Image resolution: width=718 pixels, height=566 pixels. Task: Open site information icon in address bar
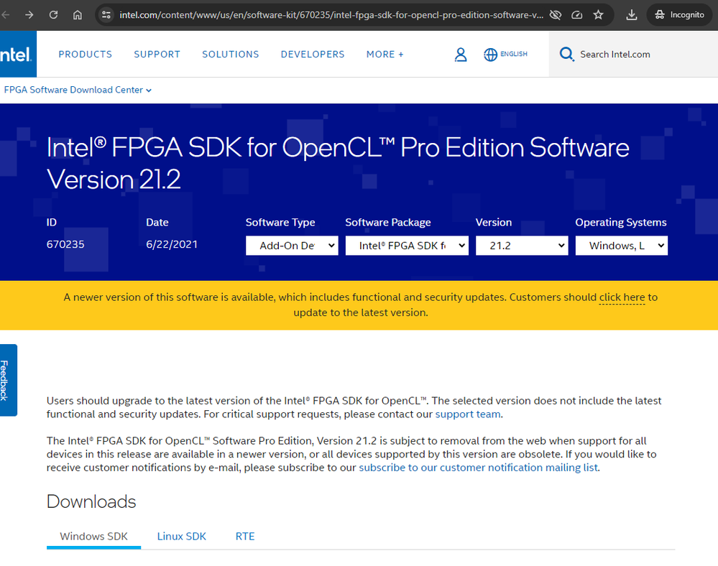(x=106, y=15)
